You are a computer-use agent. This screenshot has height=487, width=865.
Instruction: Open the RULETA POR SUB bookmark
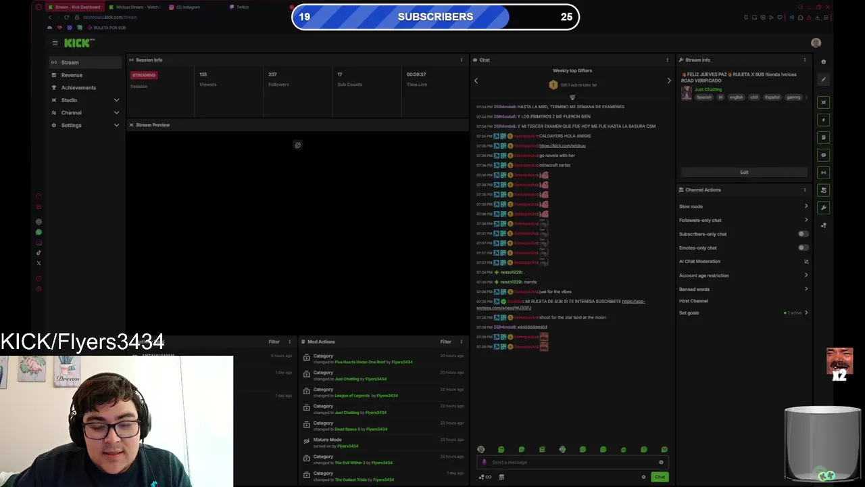coord(106,28)
